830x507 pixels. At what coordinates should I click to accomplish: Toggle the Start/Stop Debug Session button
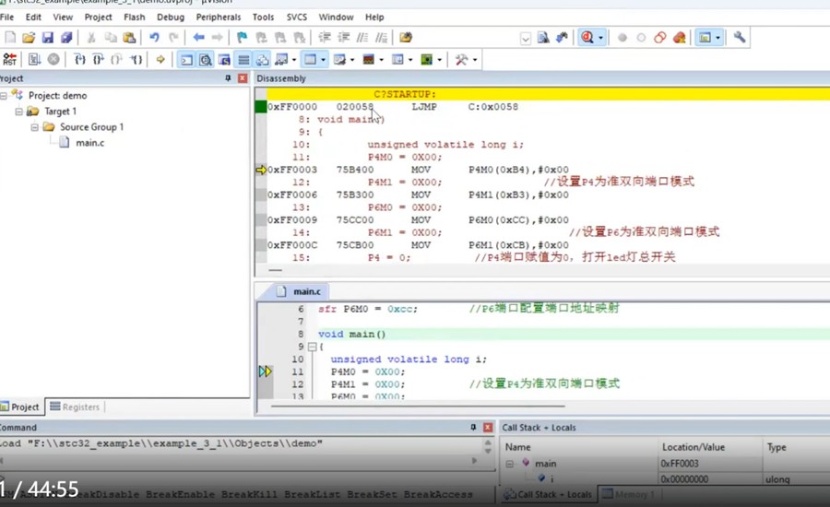[587, 38]
